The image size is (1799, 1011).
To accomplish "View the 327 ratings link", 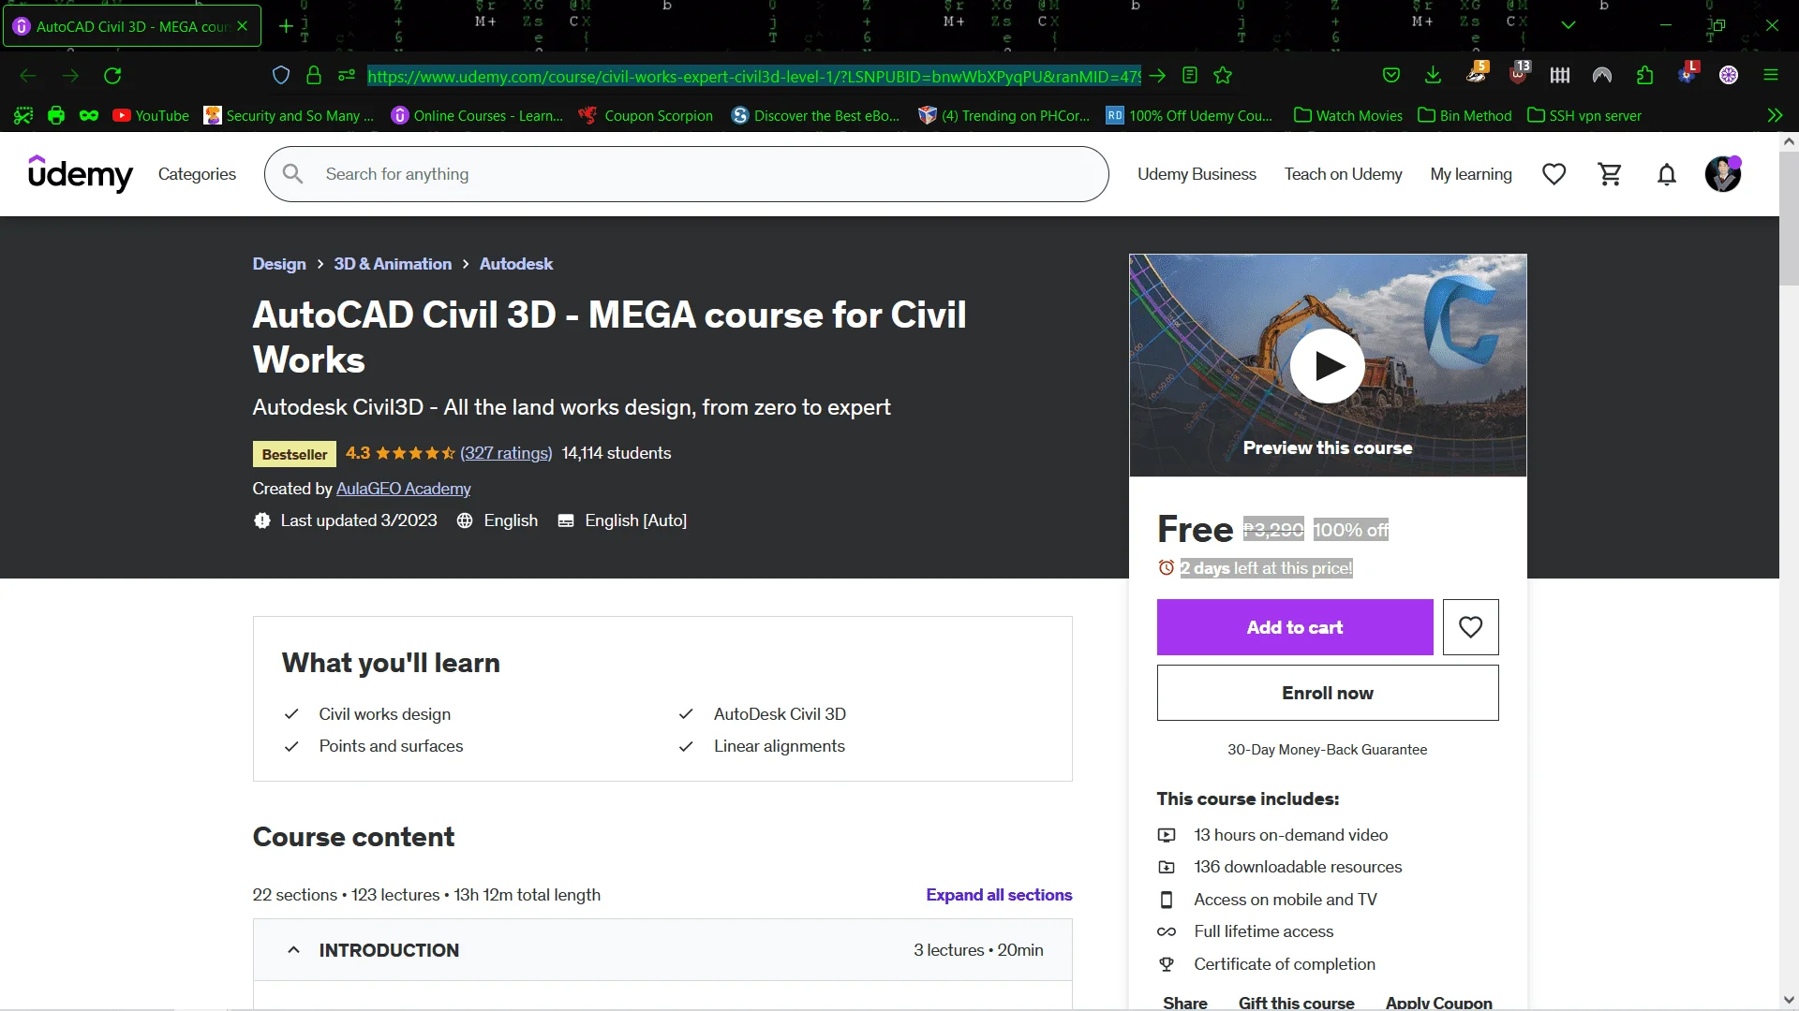I will tap(506, 453).
